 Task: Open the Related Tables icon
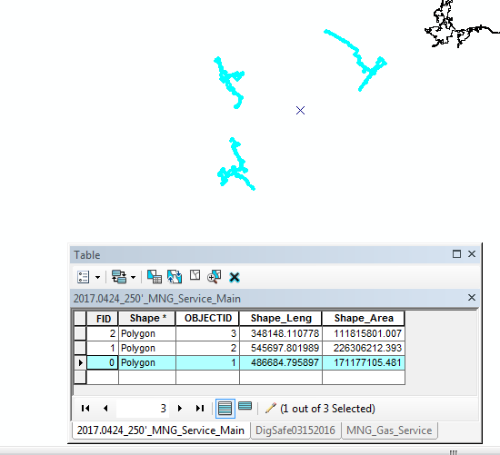coord(119,277)
